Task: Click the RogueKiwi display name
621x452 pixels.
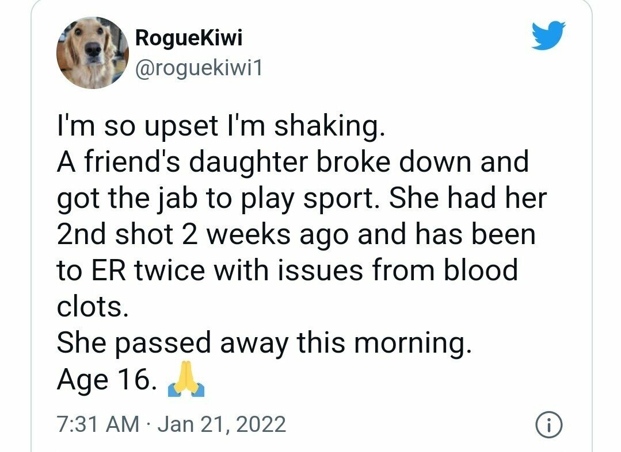Action: [x=189, y=38]
